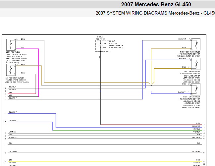Select the "FRONT PREFUSE" location label
The image size is (215, 166).
pyautogui.click(x=116, y=44)
